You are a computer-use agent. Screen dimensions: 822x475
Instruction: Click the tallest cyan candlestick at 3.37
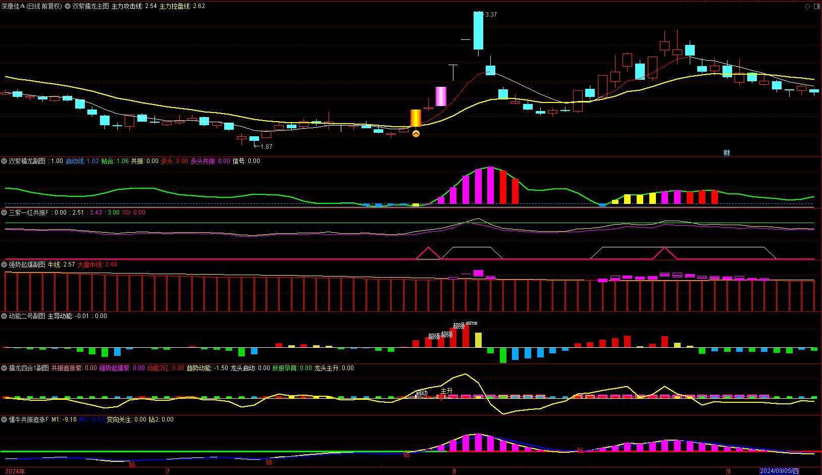point(478,30)
